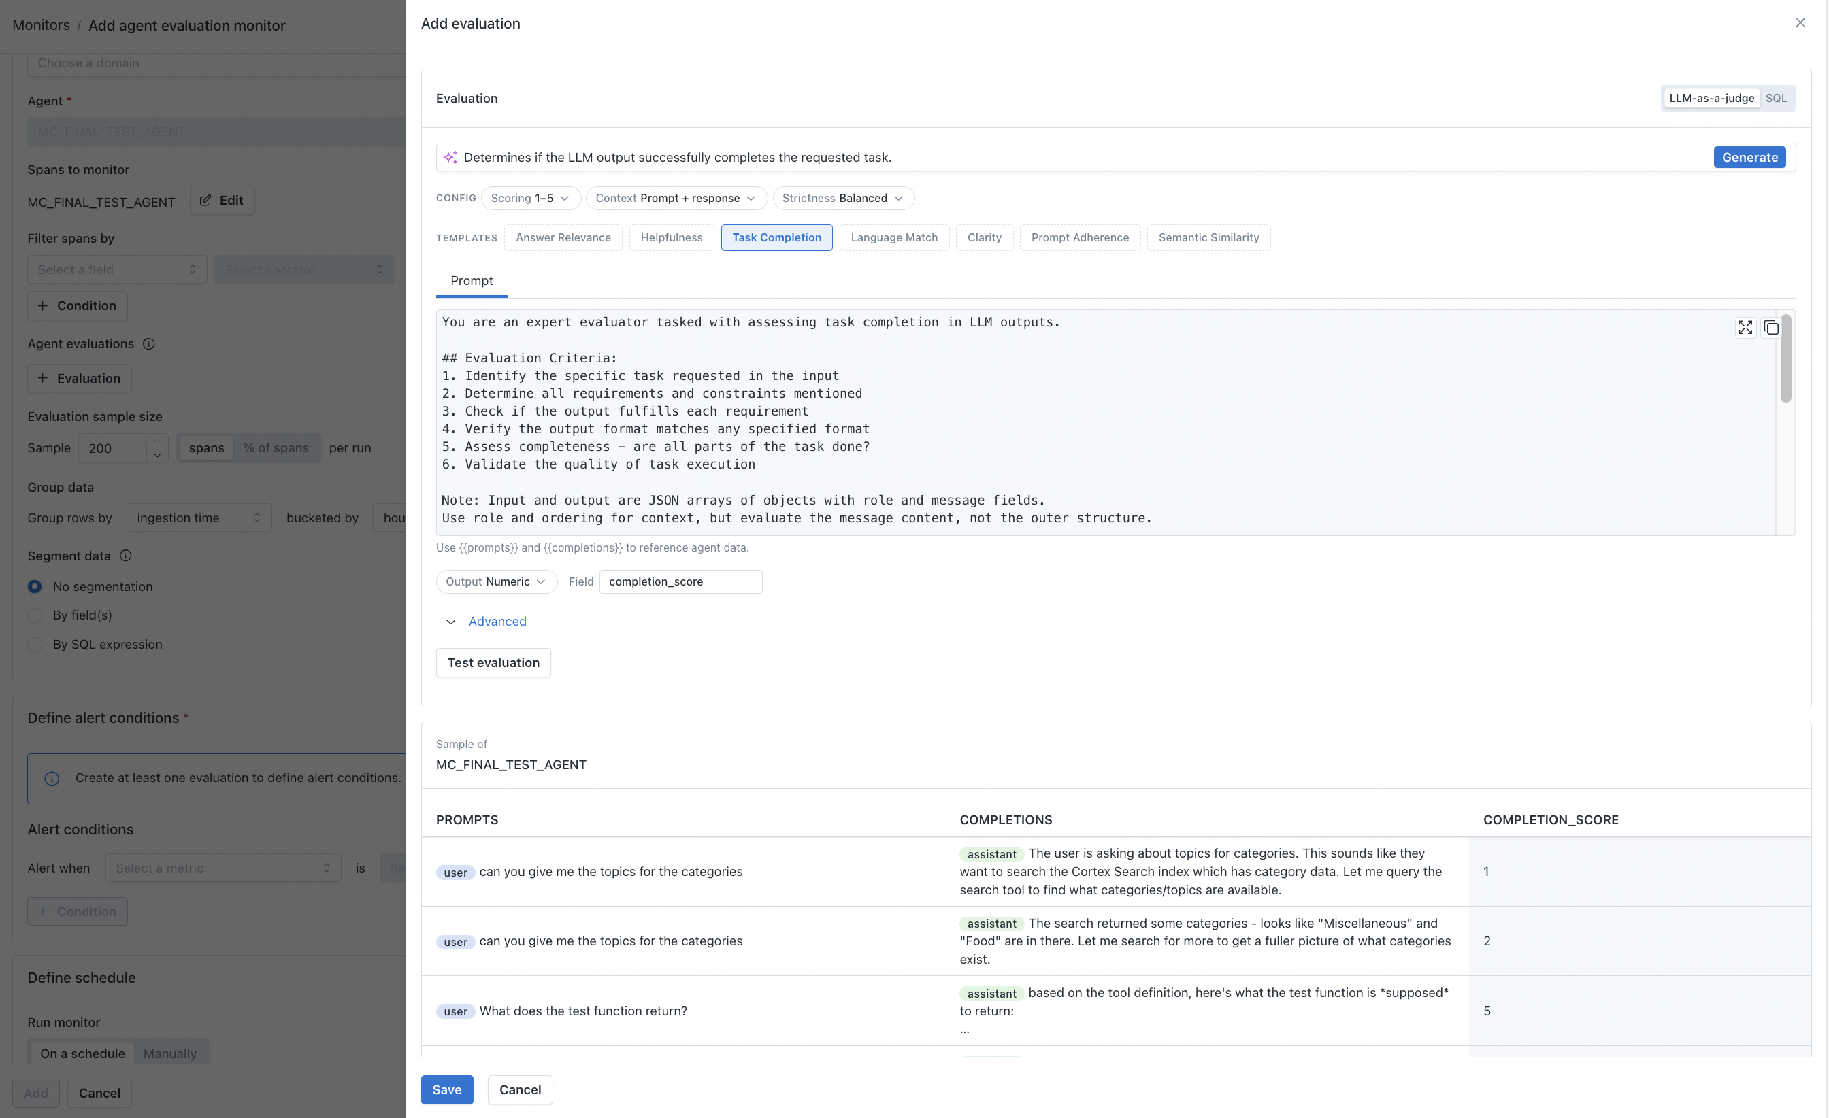Image resolution: width=1829 pixels, height=1118 pixels.
Task: Expand the Advanced section
Action: pyautogui.click(x=497, y=621)
